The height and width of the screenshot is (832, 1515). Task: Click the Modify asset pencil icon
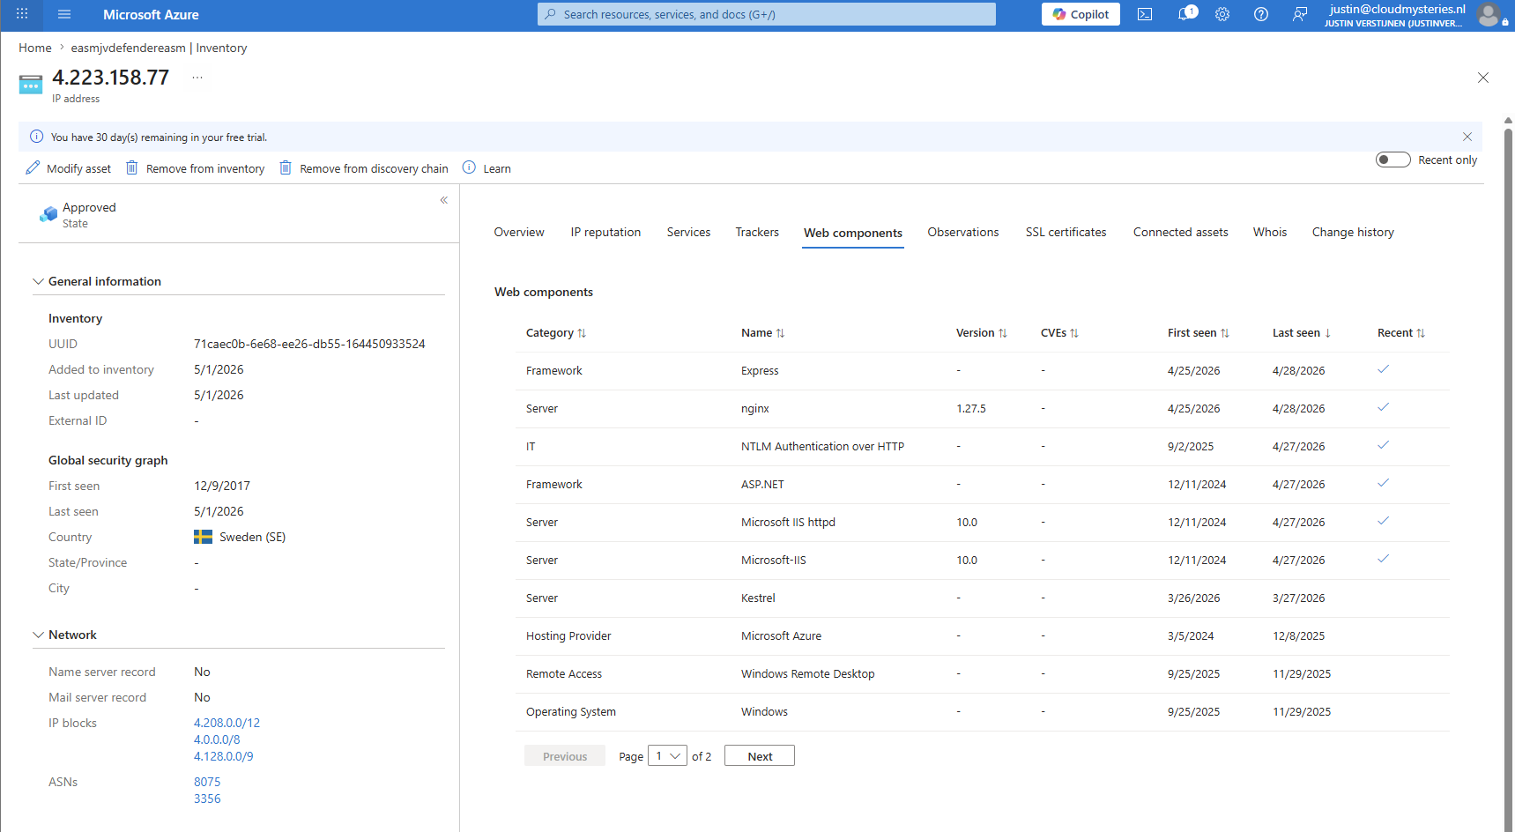click(33, 167)
